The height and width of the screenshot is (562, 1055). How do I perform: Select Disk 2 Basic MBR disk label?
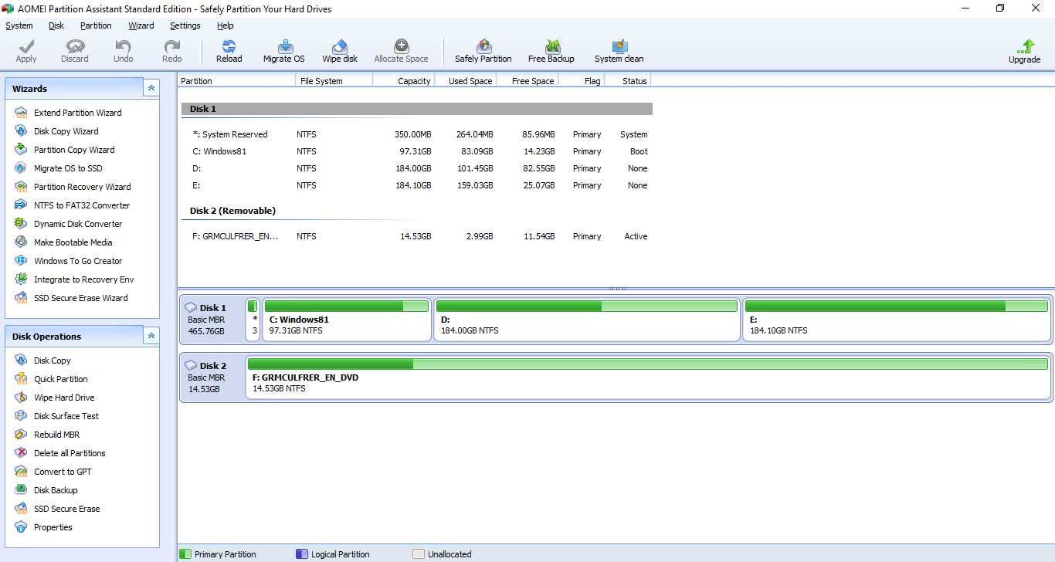[211, 377]
